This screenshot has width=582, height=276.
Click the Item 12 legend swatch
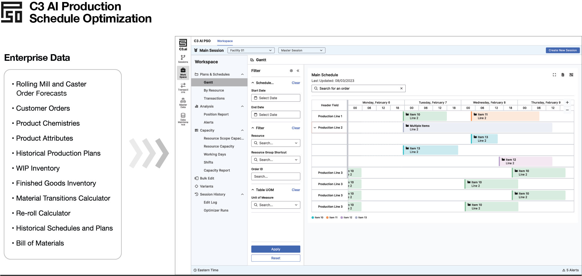pyautogui.click(x=342, y=218)
